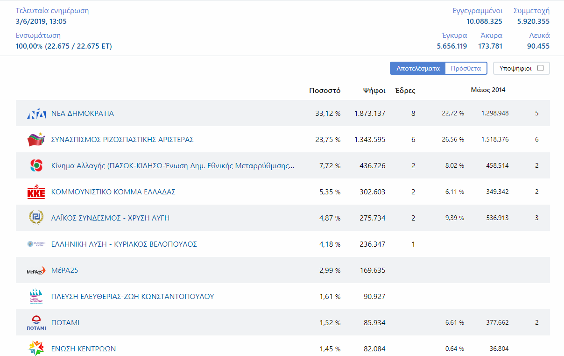This screenshot has height=356, width=564.
Task: Click the Συμμετοχή value 5.920.355
Action: pos(533,21)
